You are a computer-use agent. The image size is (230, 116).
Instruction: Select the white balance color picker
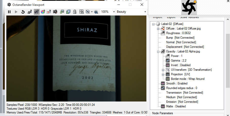coord(43,12)
